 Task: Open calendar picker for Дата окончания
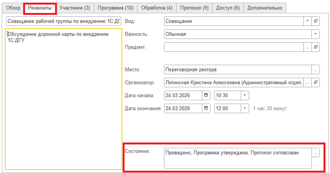[x=206, y=108]
